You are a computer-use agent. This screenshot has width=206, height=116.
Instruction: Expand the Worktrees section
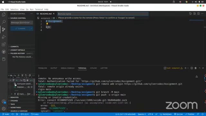[16, 108]
